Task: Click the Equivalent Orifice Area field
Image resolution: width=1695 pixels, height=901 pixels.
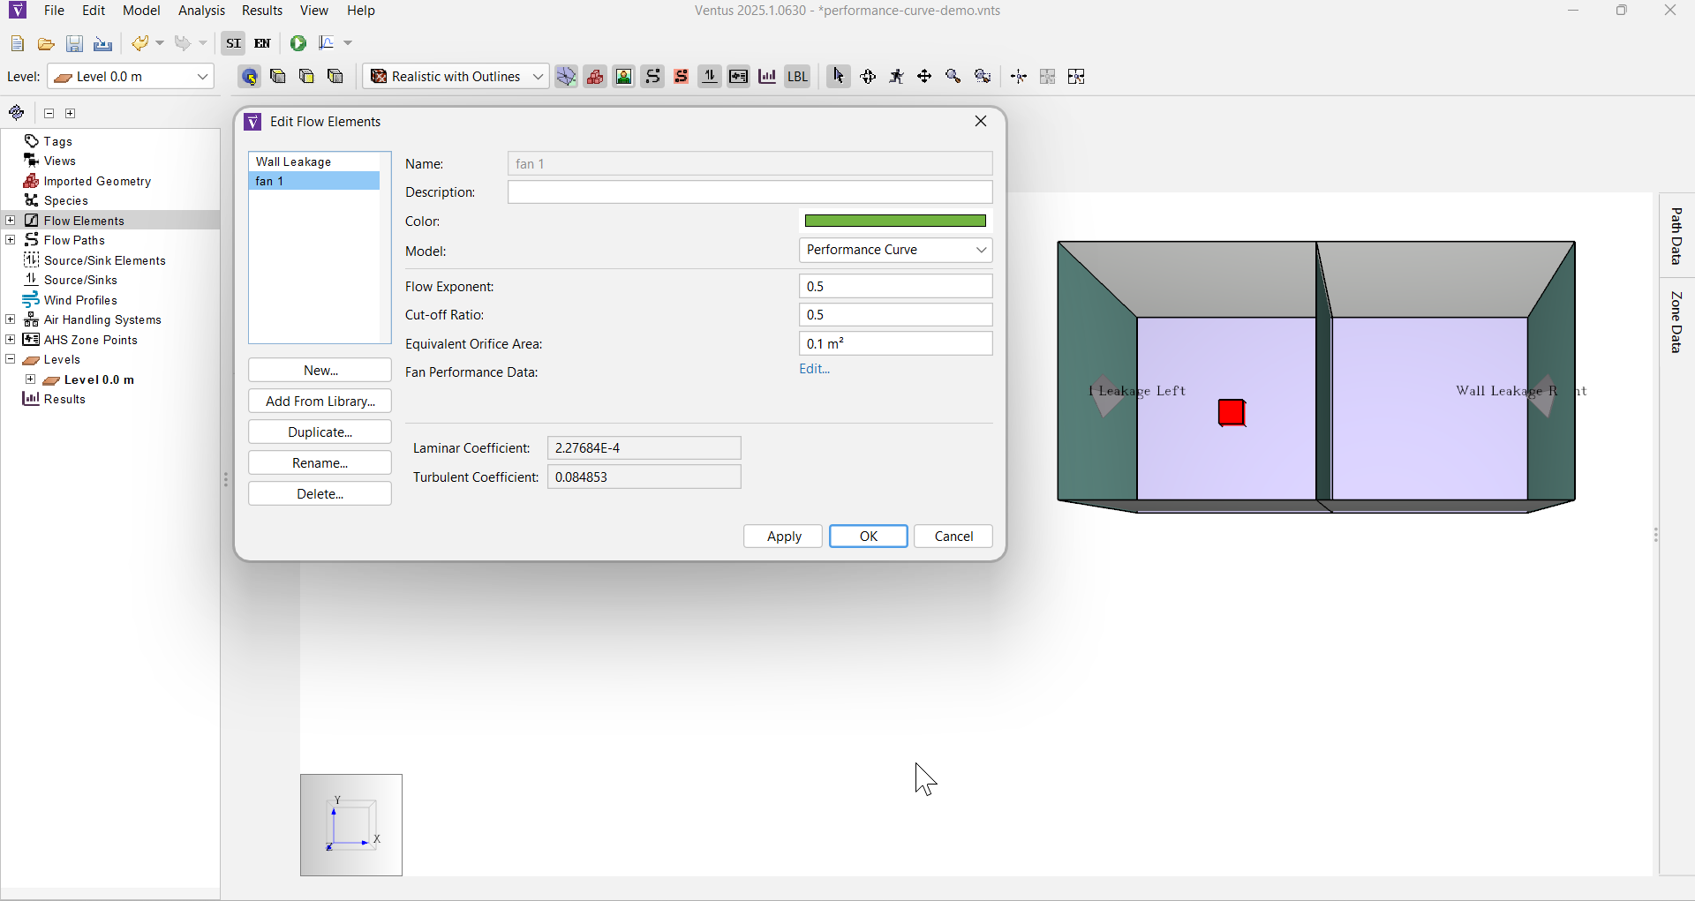Action: pyautogui.click(x=896, y=343)
